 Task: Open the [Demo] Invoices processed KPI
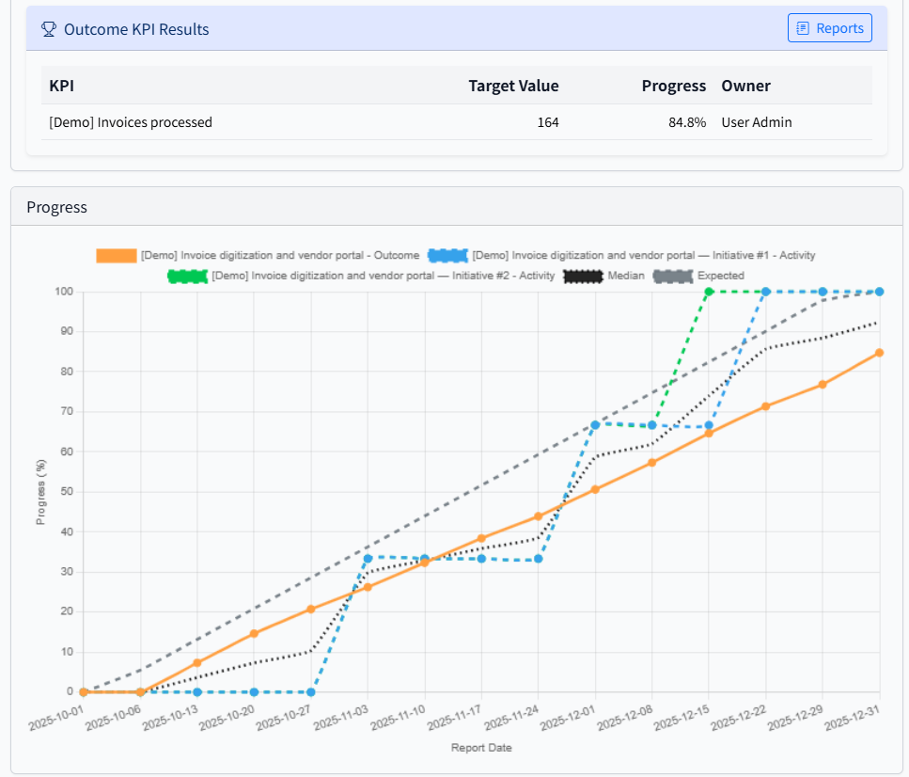coord(130,121)
